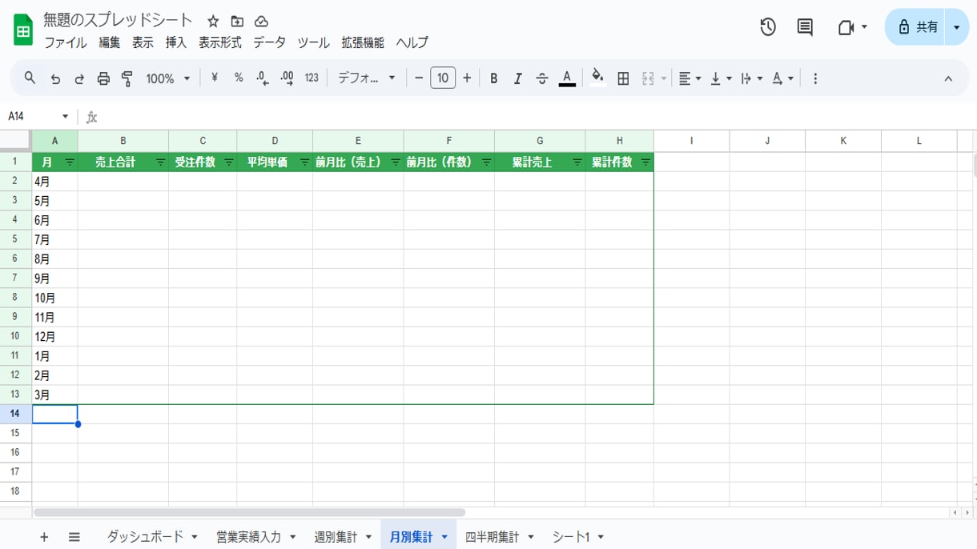Open the データ menu
Viewport: 977px width, 549px height.
click(269, 42)
